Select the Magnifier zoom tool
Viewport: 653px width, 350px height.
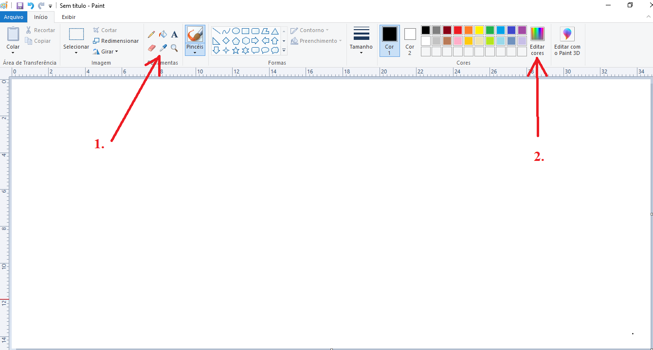[174, 48]
